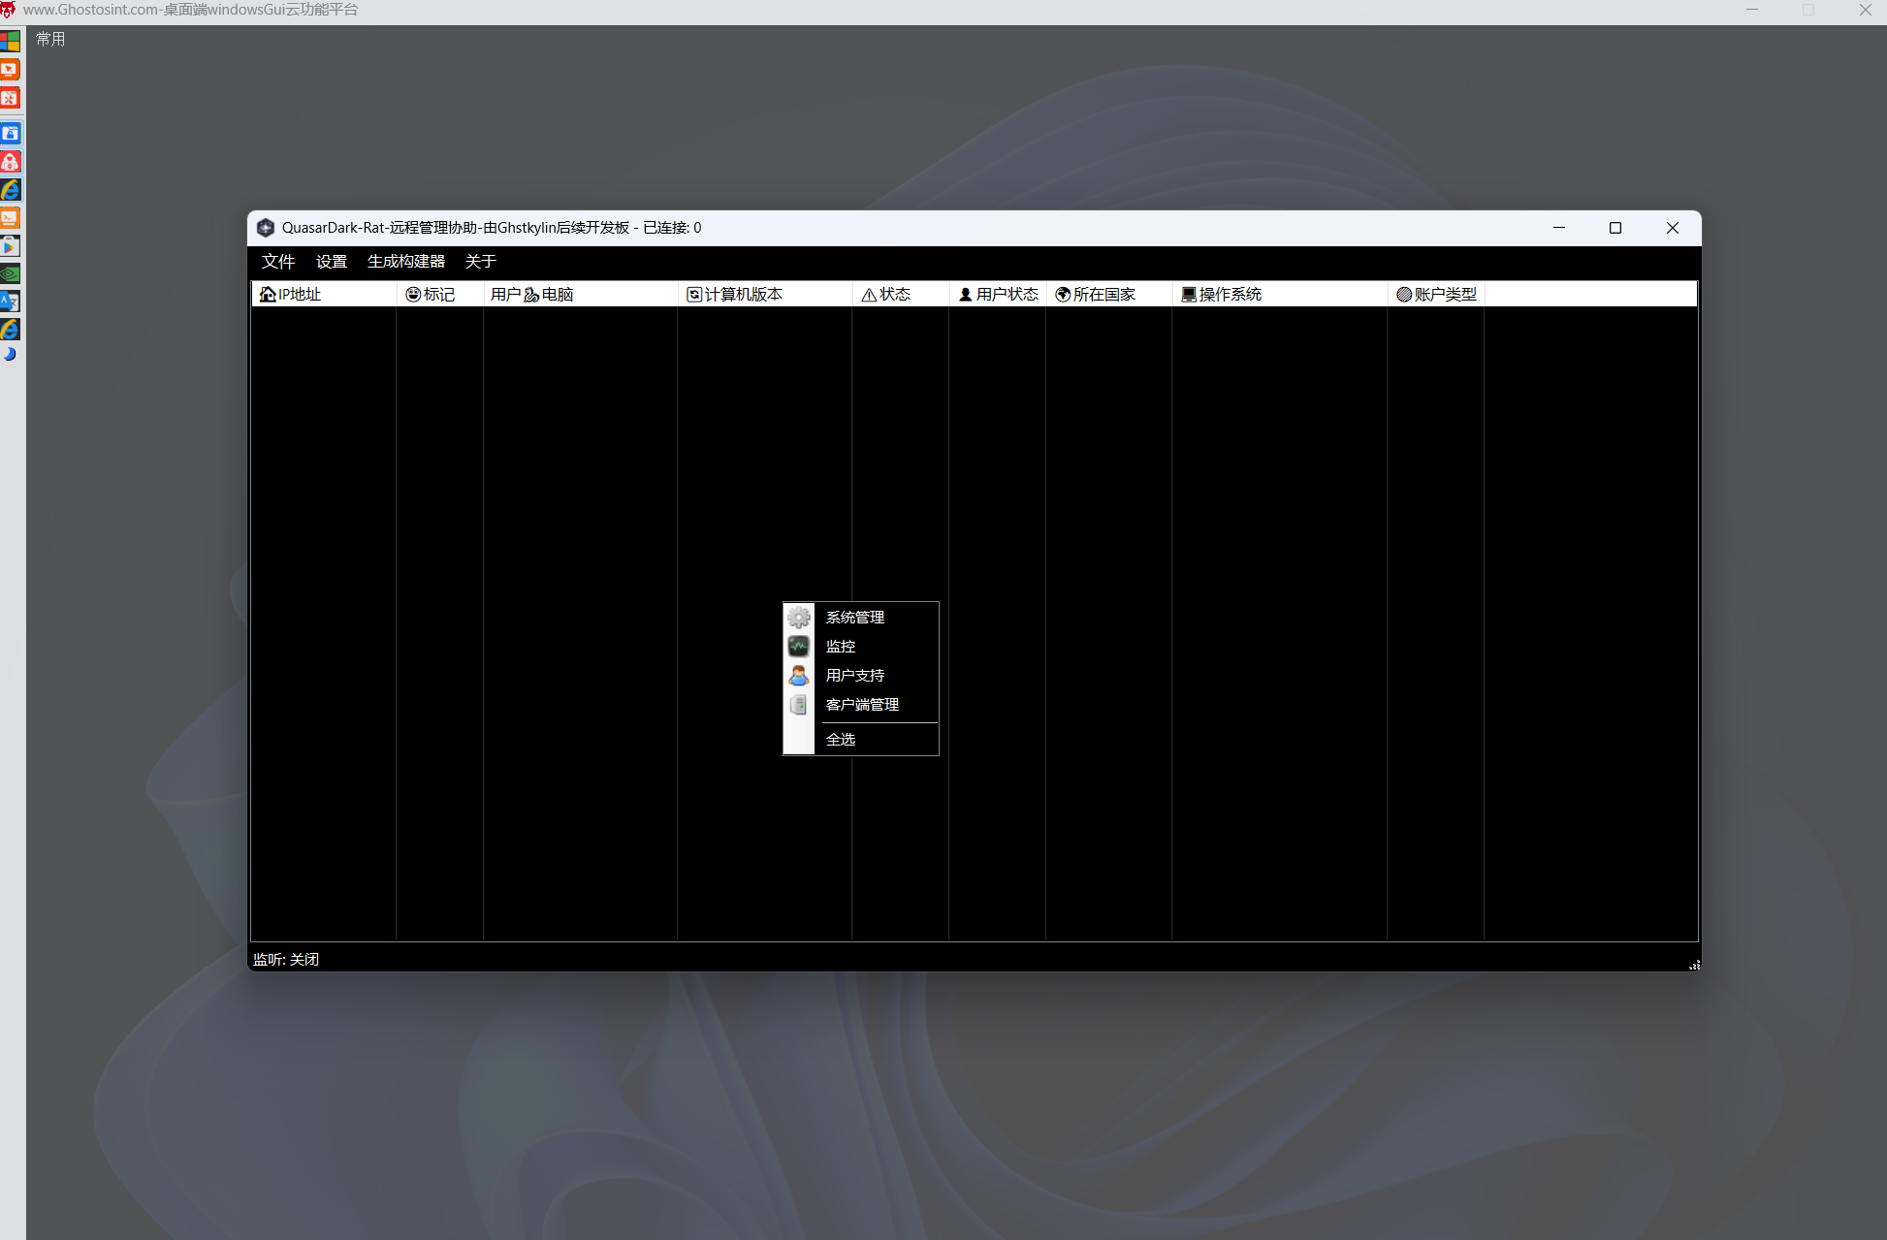This screenshot has width=1887, height=1240.
Task: Click the 系统管理 gear icon
Action: click(x=798, y=617)
